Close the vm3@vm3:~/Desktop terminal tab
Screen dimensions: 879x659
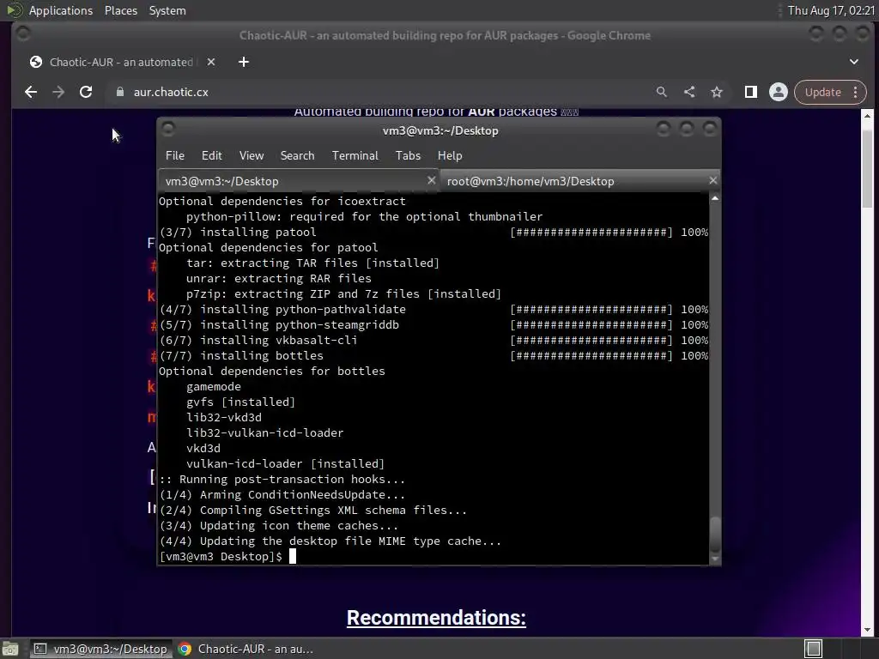(431, 180)
